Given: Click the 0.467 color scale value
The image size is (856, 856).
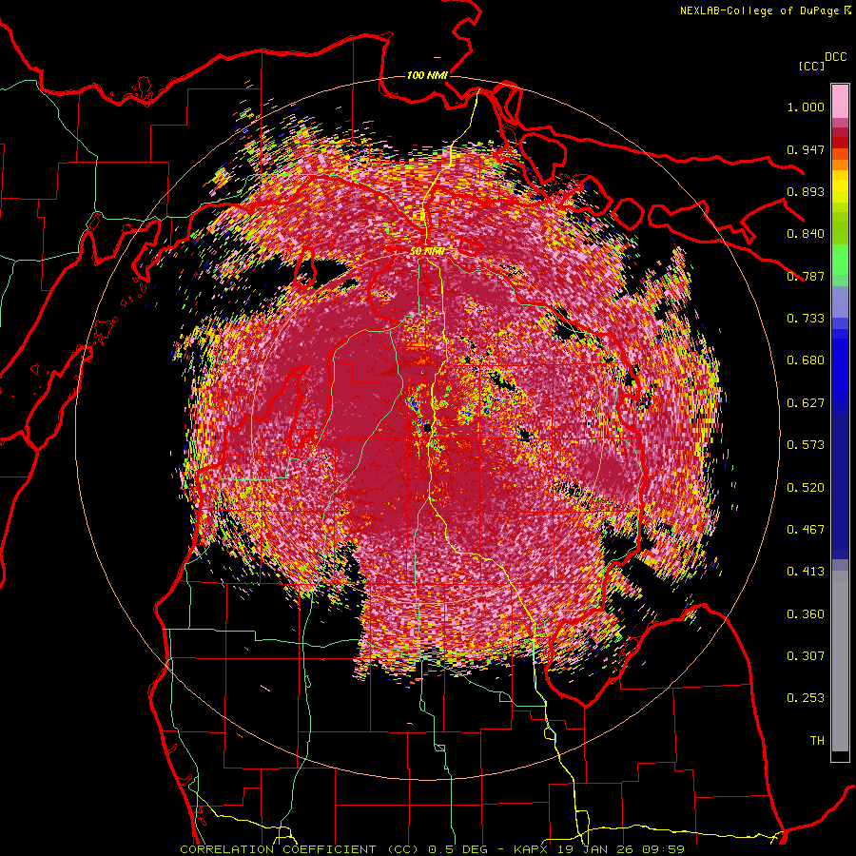Looking at the screenshot, I should [x=806, y=530].
